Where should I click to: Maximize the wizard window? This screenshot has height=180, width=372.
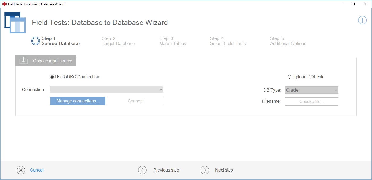[353, 4]
